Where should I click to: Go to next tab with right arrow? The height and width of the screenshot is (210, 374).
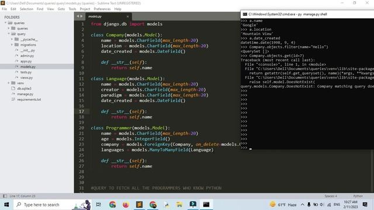click(81, 16)
